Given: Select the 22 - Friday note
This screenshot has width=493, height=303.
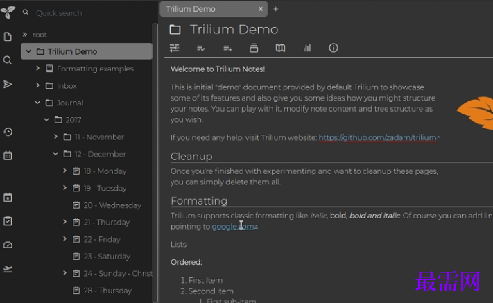Looking at the screenshot, I should click(x=102, y=239).
